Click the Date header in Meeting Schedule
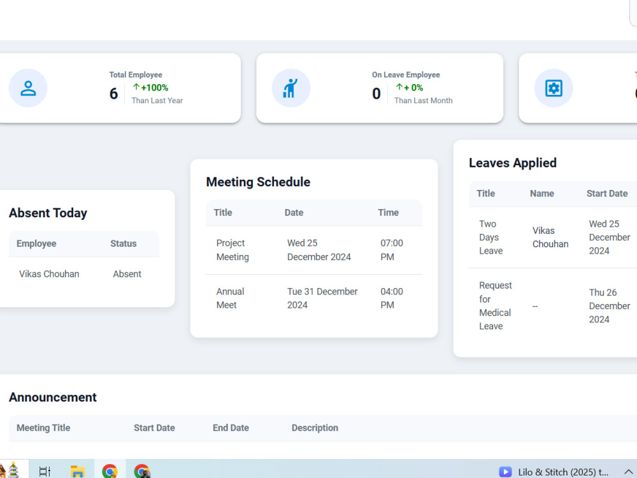Image resolution: width=637 pixels, height=478 pixels. pos(294,213)
